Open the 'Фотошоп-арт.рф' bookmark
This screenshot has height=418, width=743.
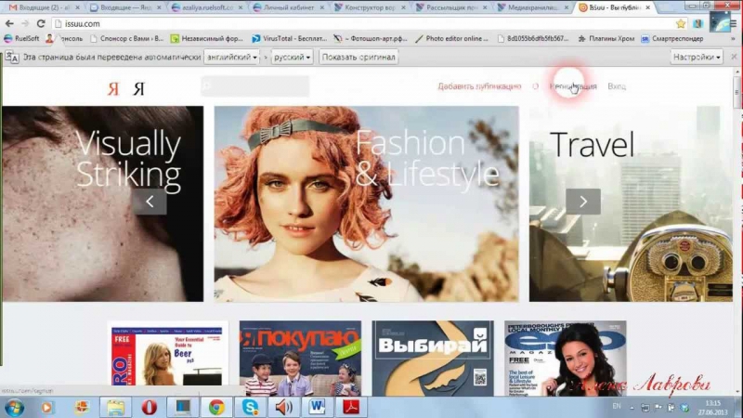pyautogui.click(x=371, y=38)
